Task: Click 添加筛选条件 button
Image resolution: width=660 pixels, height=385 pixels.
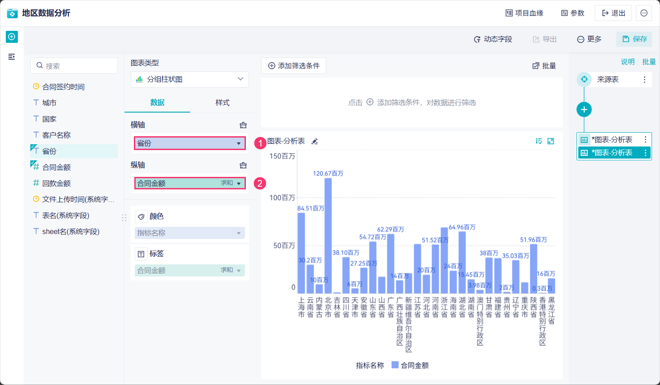Action: pyautogui.click(x=294, y=66)
